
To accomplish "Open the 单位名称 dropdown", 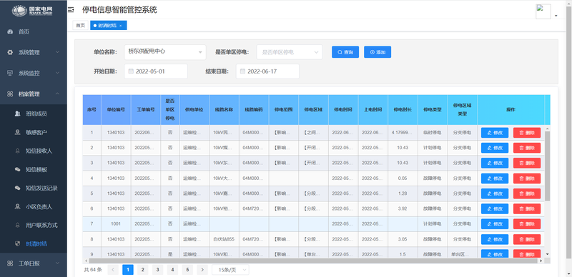I will (165, 52).
